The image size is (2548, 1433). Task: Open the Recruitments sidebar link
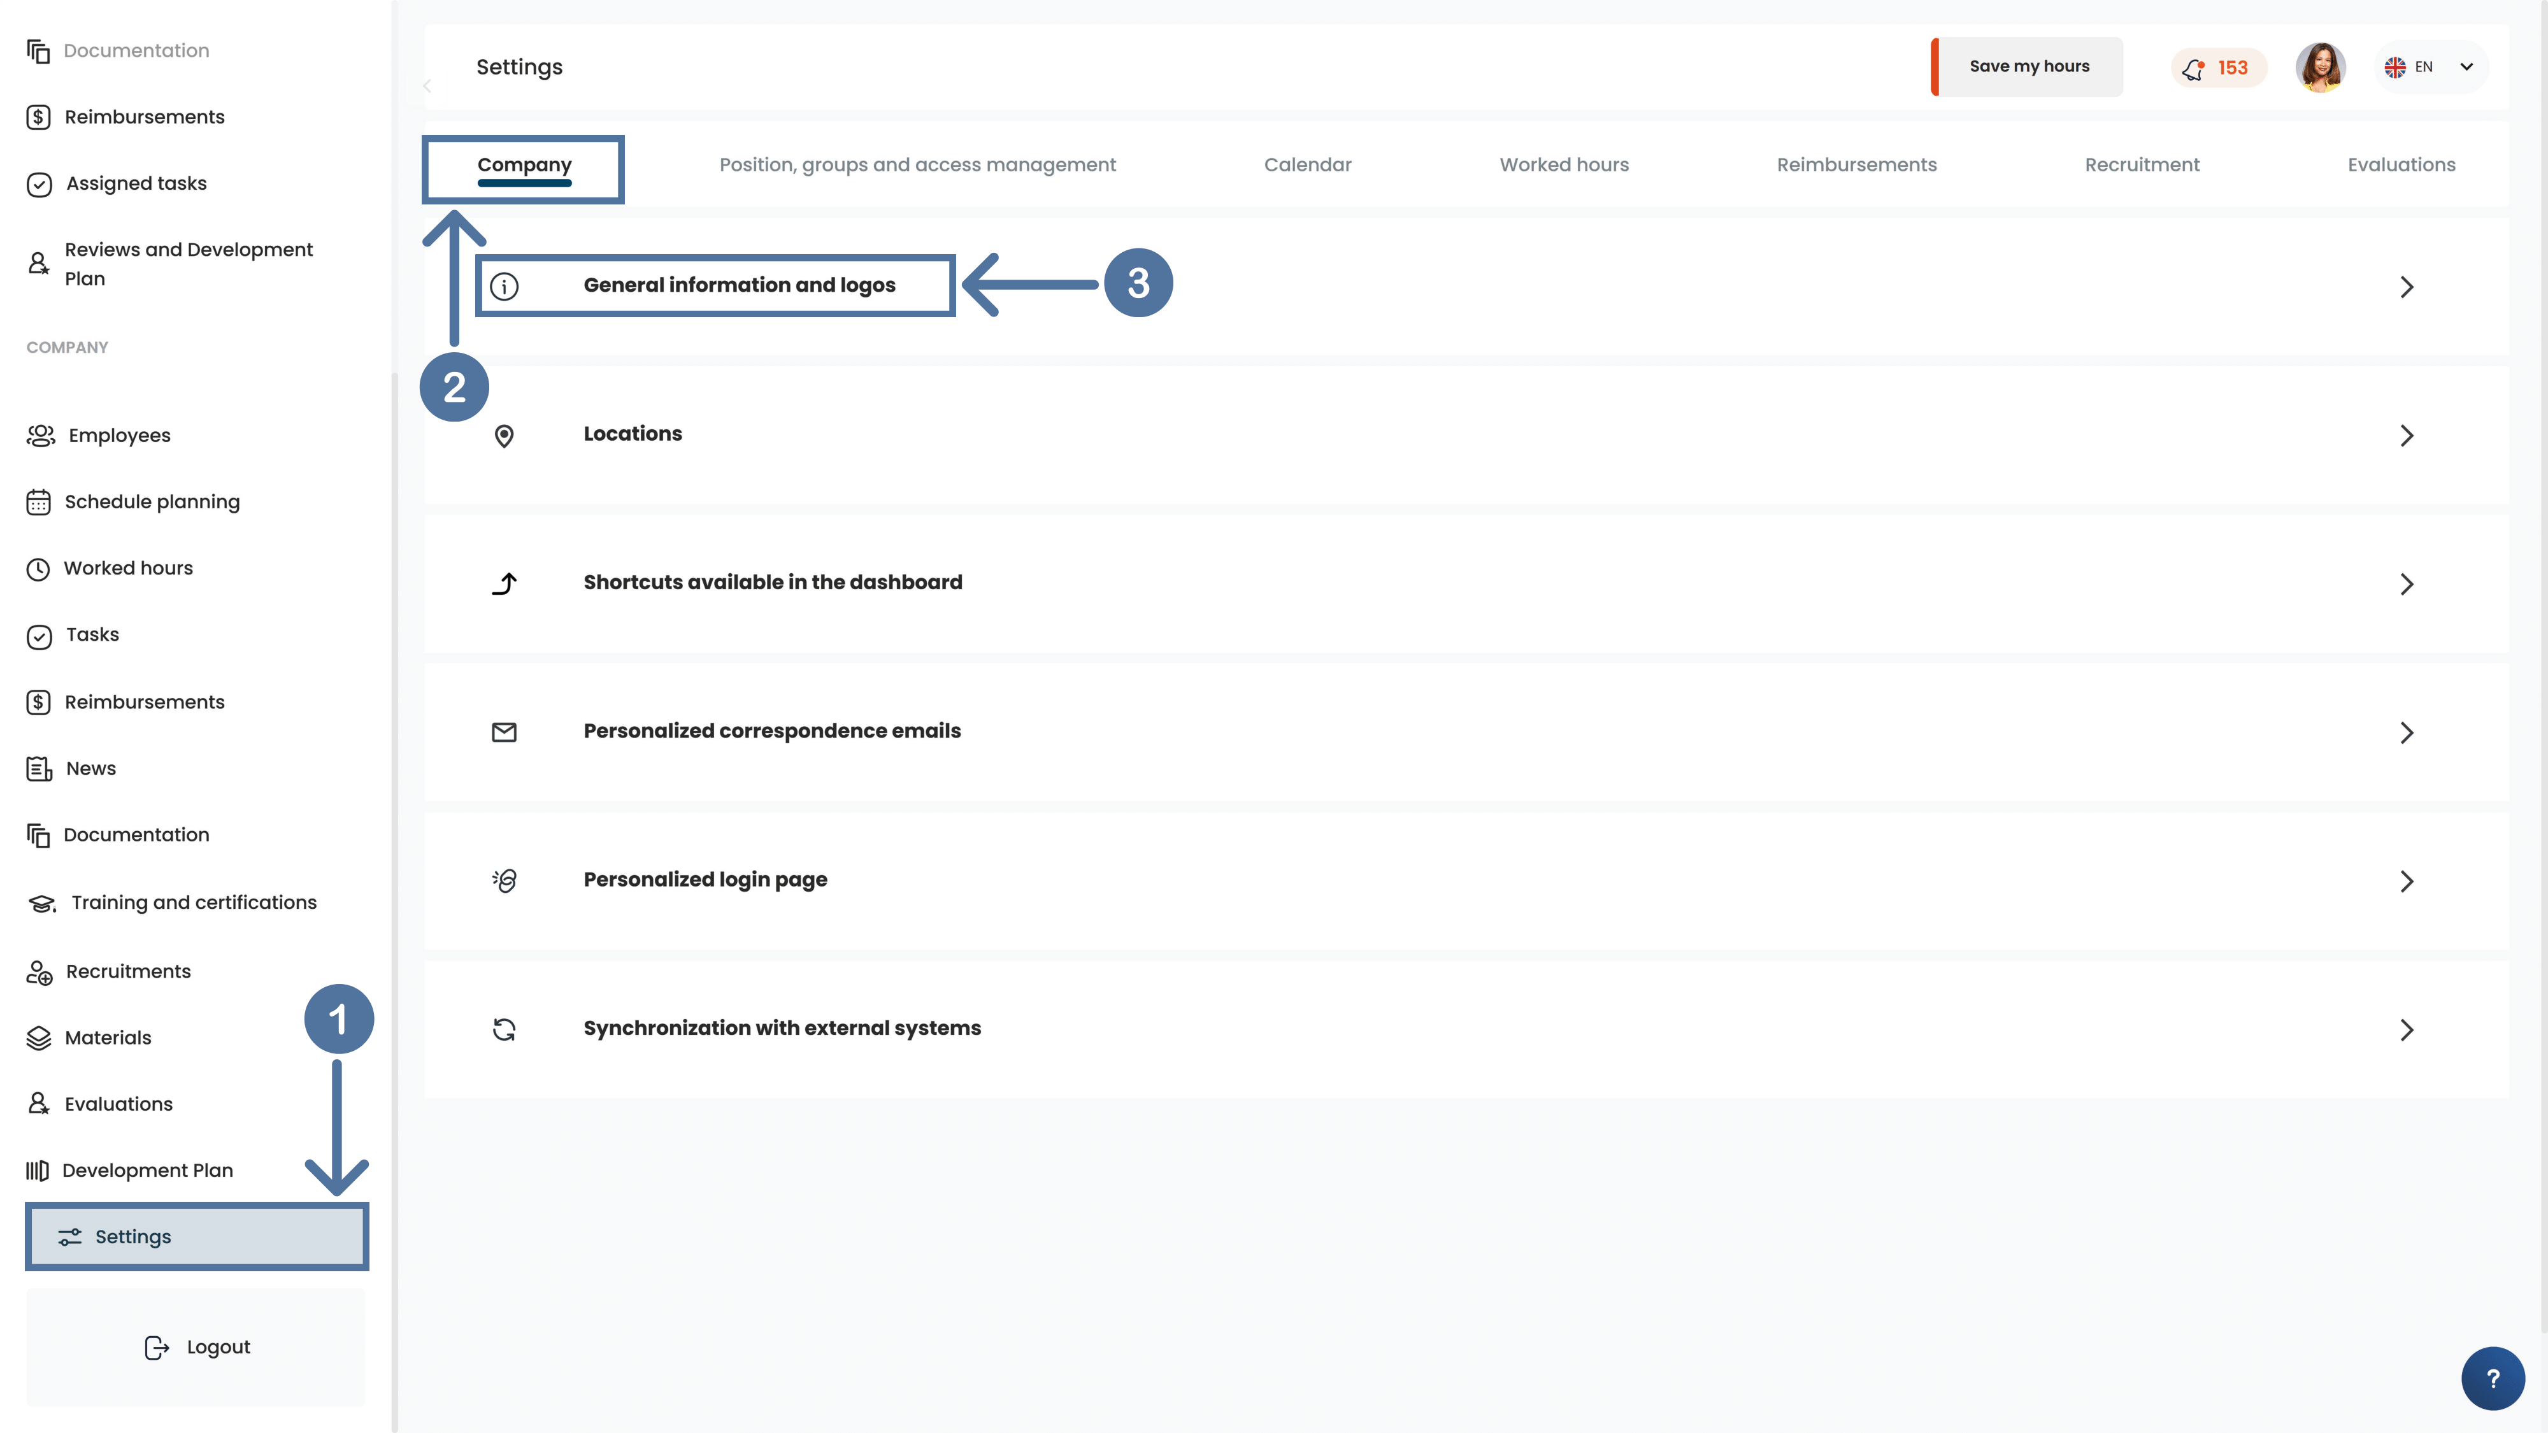(129, 972)
